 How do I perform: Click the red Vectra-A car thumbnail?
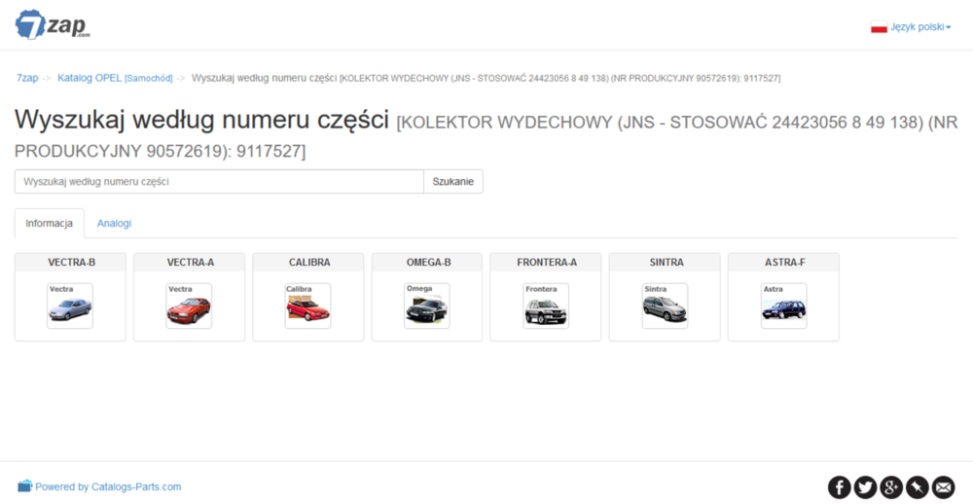coord(190,306)
